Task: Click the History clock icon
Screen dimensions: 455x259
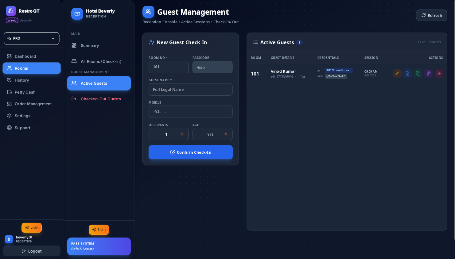Action: click(x=10, y=80)
